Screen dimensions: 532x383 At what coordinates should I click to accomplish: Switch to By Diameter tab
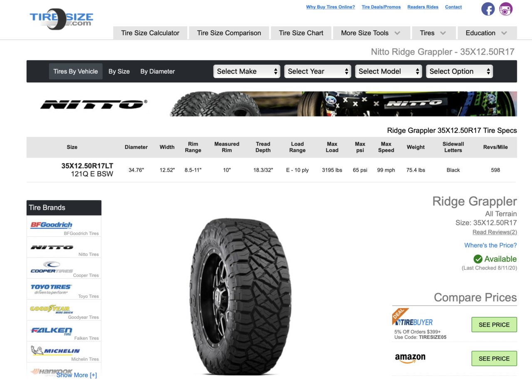pos(158,72)
